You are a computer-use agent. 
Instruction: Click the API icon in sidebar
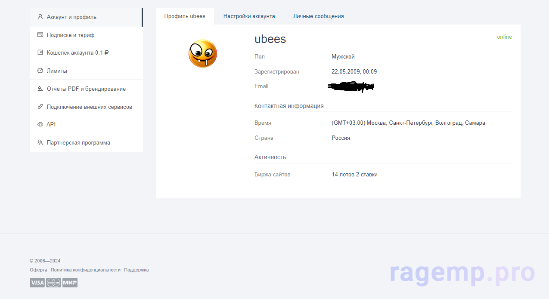(x=40, y=124)
